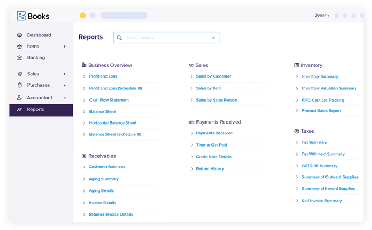Image resolution: width=372 pixels, height=230 pixels.
Task: Open the Summary of Inward Supplies report
Action: click(328, 189)
